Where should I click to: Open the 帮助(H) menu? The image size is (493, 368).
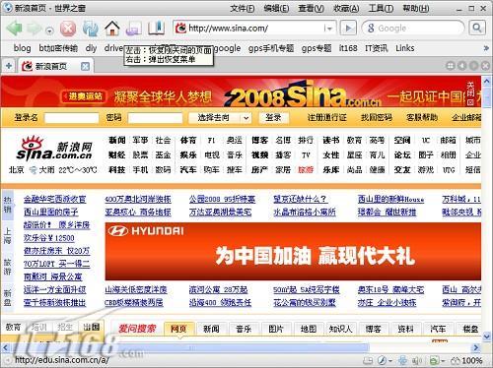tap(416, 8)
